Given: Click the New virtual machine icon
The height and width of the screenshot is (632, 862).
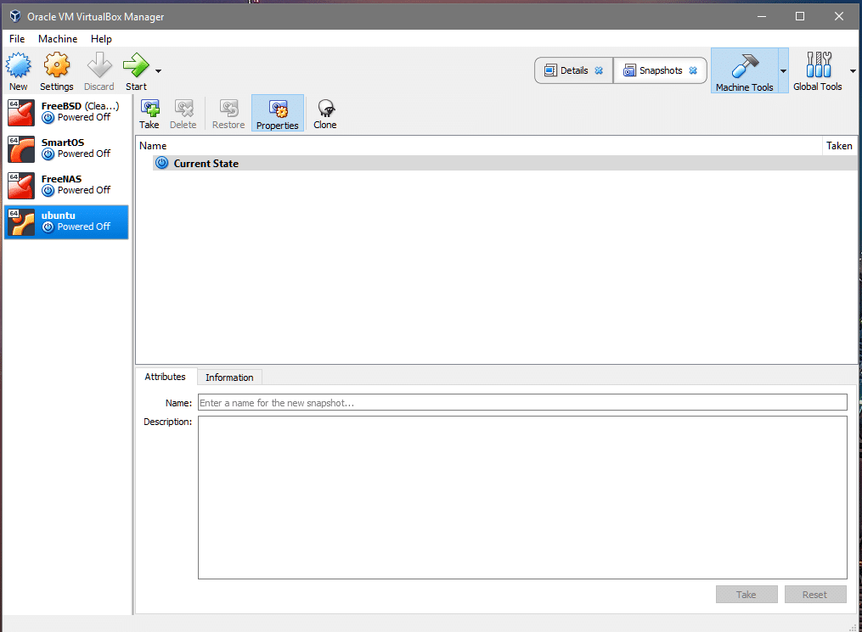Looking at the screenshot, I should (x=19, y=65).
